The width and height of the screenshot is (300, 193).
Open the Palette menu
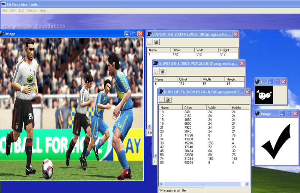(x=32, y=11)
